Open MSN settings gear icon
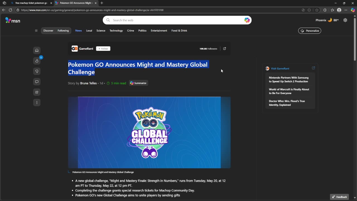The height and width of the screenshot is (201, 357). pyautogui.click(x=345, y=20)
